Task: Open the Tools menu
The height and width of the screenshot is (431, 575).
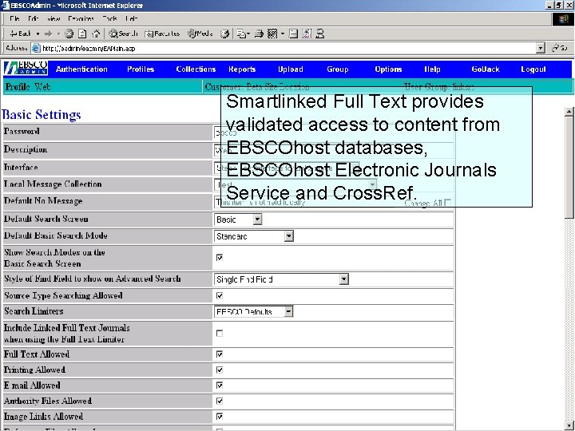Action: pos(109,18)
